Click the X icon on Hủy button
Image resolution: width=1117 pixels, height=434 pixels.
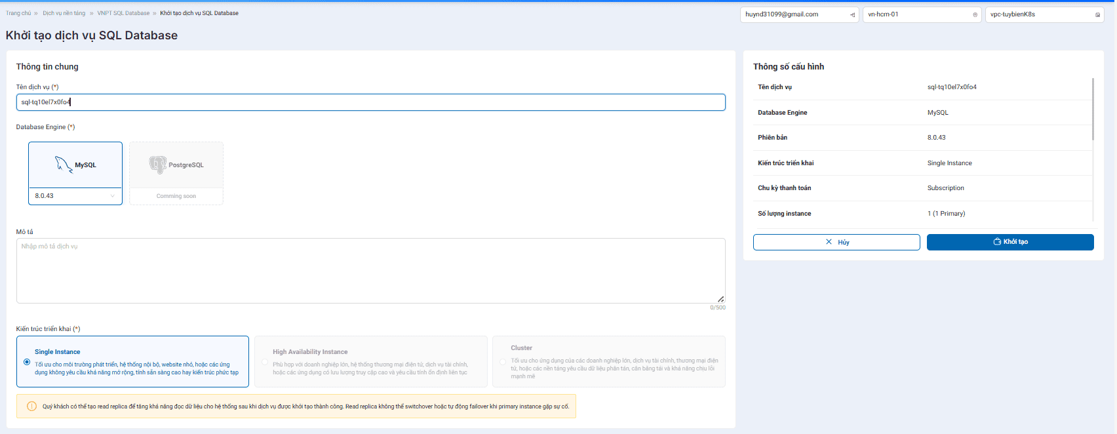tap(829, 242)
